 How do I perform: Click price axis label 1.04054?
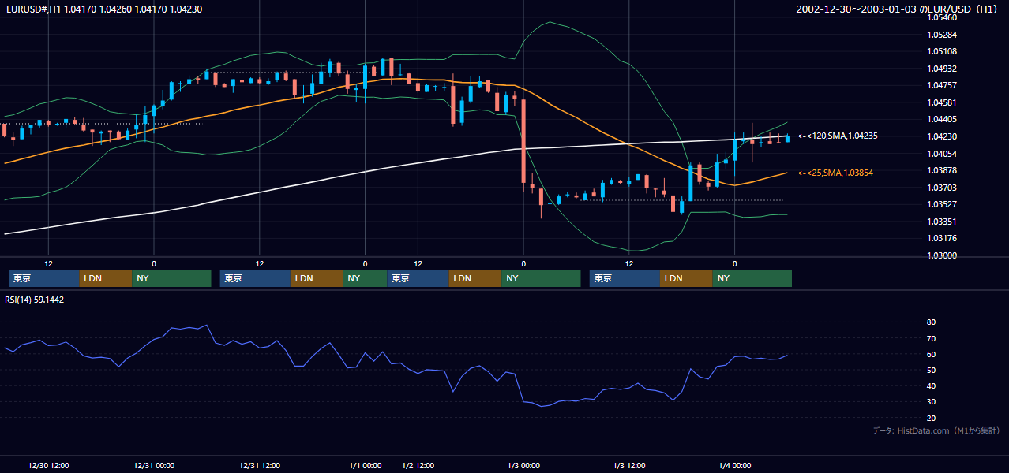(942, 154)
